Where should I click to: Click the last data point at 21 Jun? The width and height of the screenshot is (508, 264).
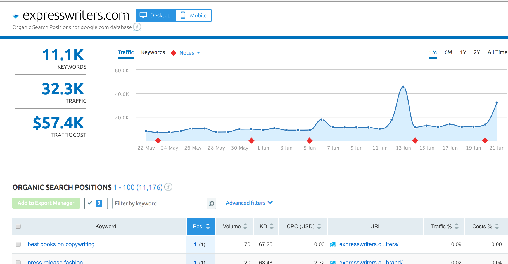pos(497,103)
